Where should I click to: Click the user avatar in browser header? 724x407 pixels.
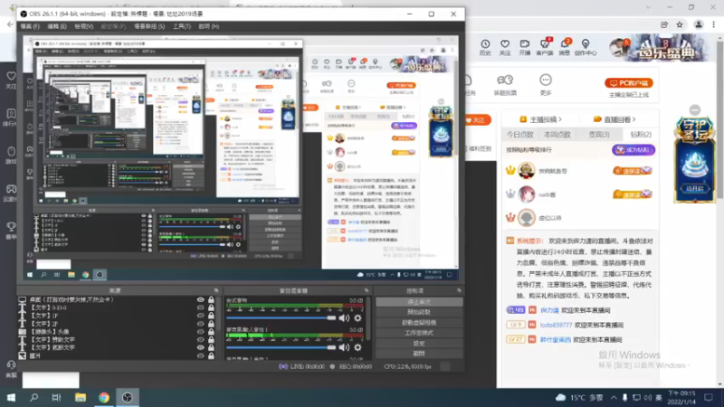[x=619, y=48]
